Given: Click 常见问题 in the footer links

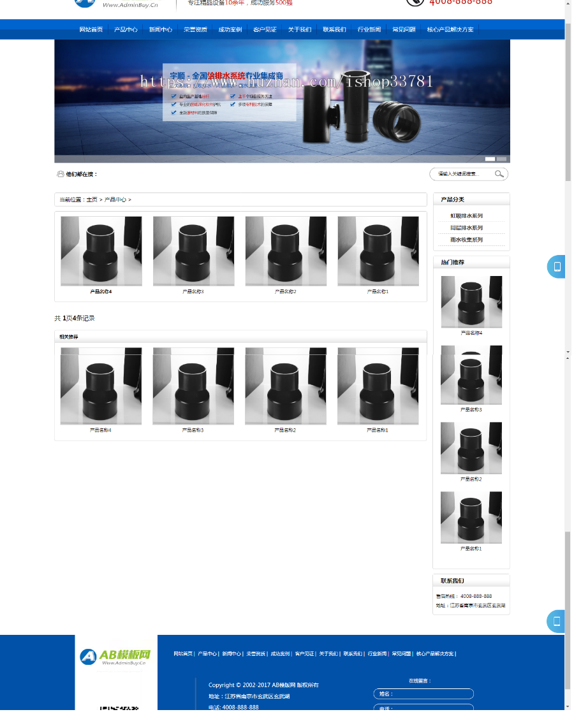Looking at the screenshot, I should pyautogui.click(x=401, y=653).
